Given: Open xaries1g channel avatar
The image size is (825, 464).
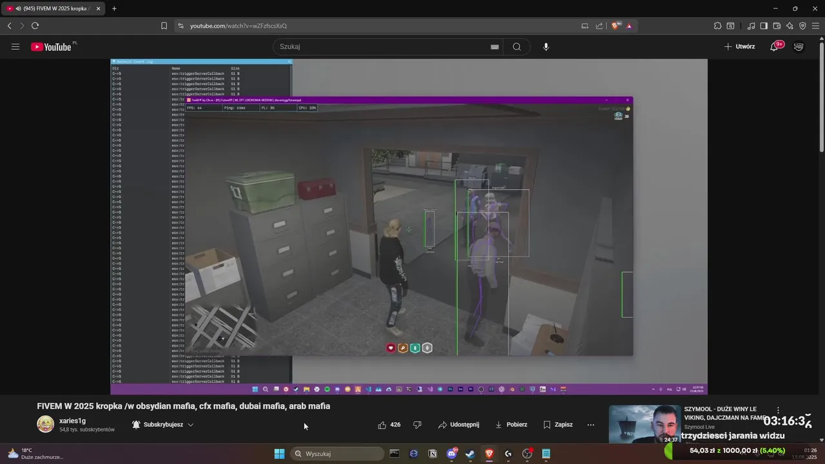Looking at the screenshot, I should pyautogui.click(x=45, y=424).
